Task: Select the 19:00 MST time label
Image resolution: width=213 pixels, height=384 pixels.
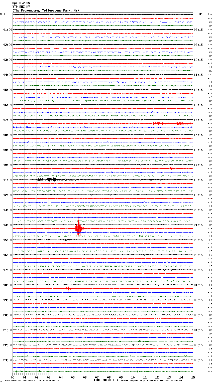Action: pos(8,300)
